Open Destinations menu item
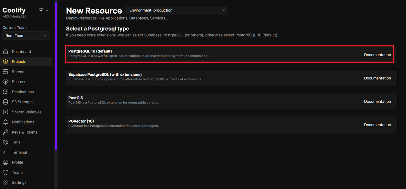This screenshot has height=189, width=406. 26,92
